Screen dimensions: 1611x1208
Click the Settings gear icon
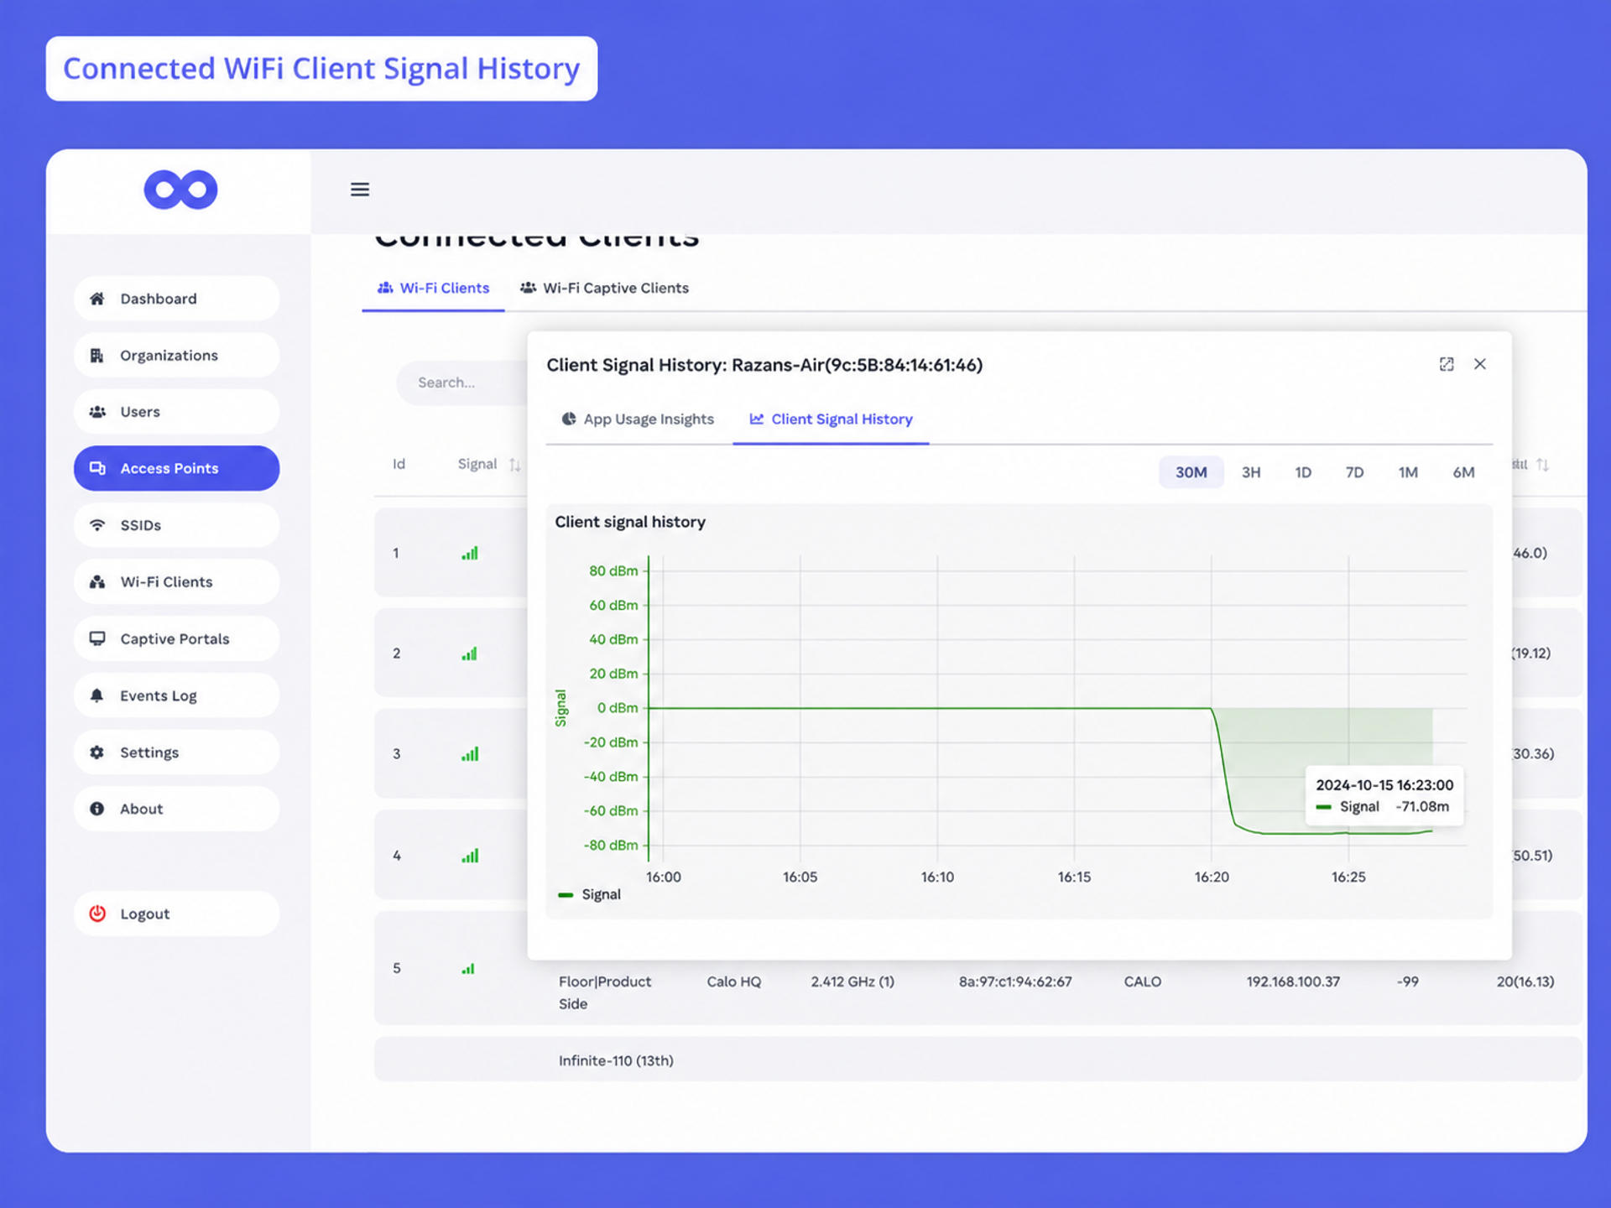(x=97, y=752)
